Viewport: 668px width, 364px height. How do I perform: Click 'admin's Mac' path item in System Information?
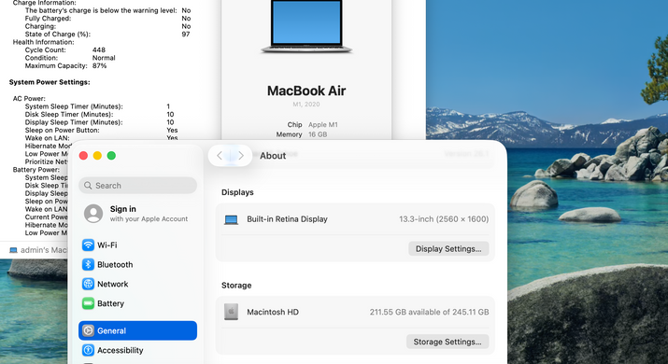coord(39,250)
